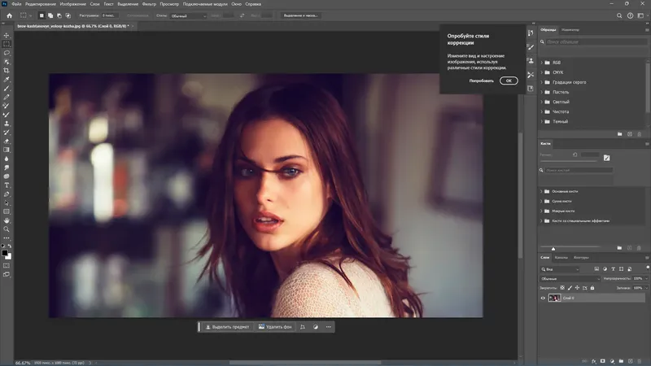Open the blend mode dropdown Обычные
Image resolution: width=651 pixels, height=366 pixels.
[x=570, y=278]
